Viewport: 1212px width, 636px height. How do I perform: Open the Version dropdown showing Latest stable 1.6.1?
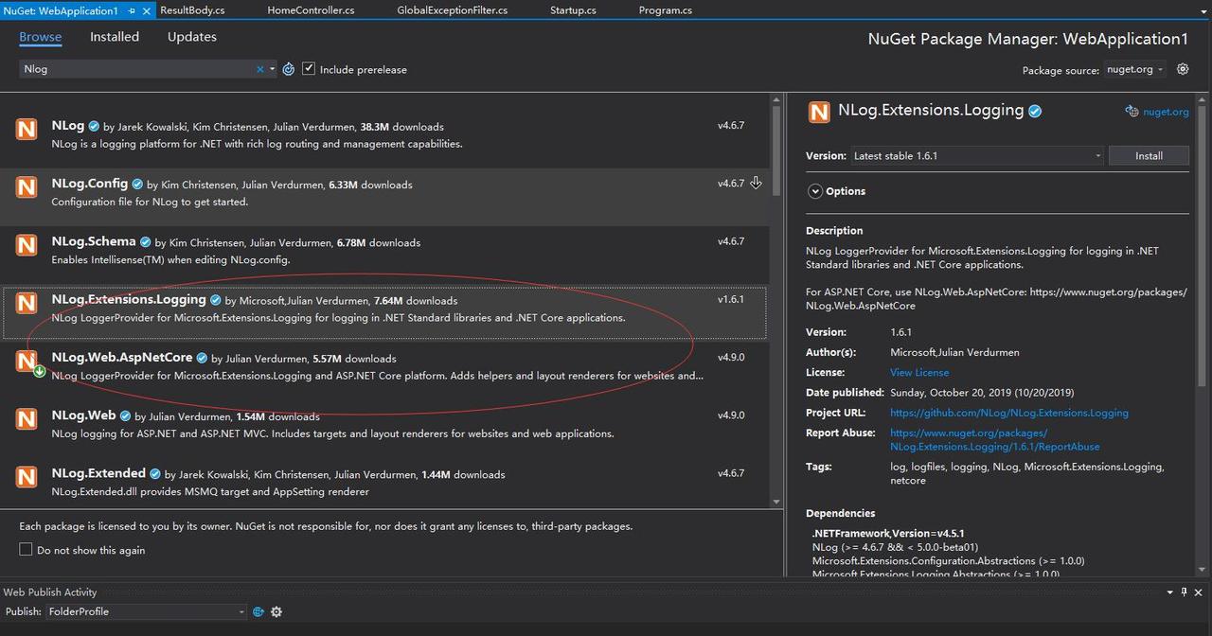tap(977, 155)
